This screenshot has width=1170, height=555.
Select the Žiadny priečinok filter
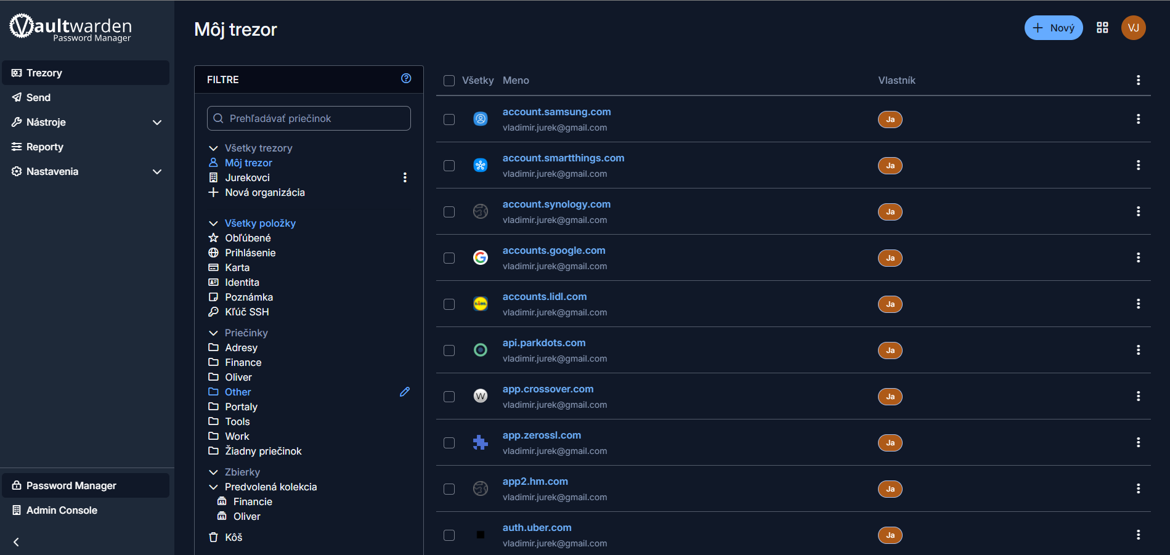click(263, 451)
